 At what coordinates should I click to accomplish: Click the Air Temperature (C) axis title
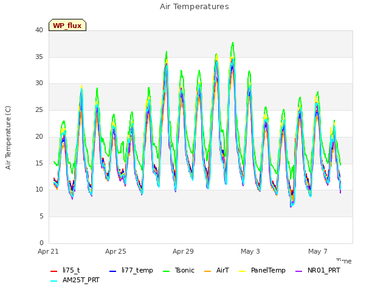[8, 137]
